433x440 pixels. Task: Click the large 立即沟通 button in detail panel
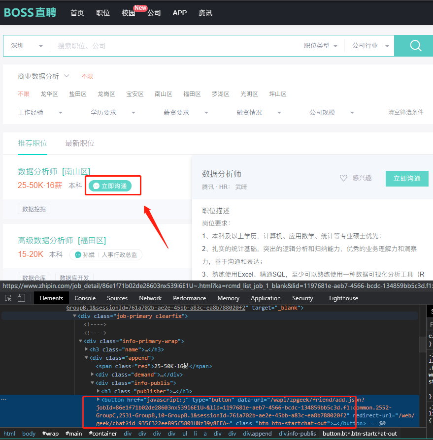407,179
